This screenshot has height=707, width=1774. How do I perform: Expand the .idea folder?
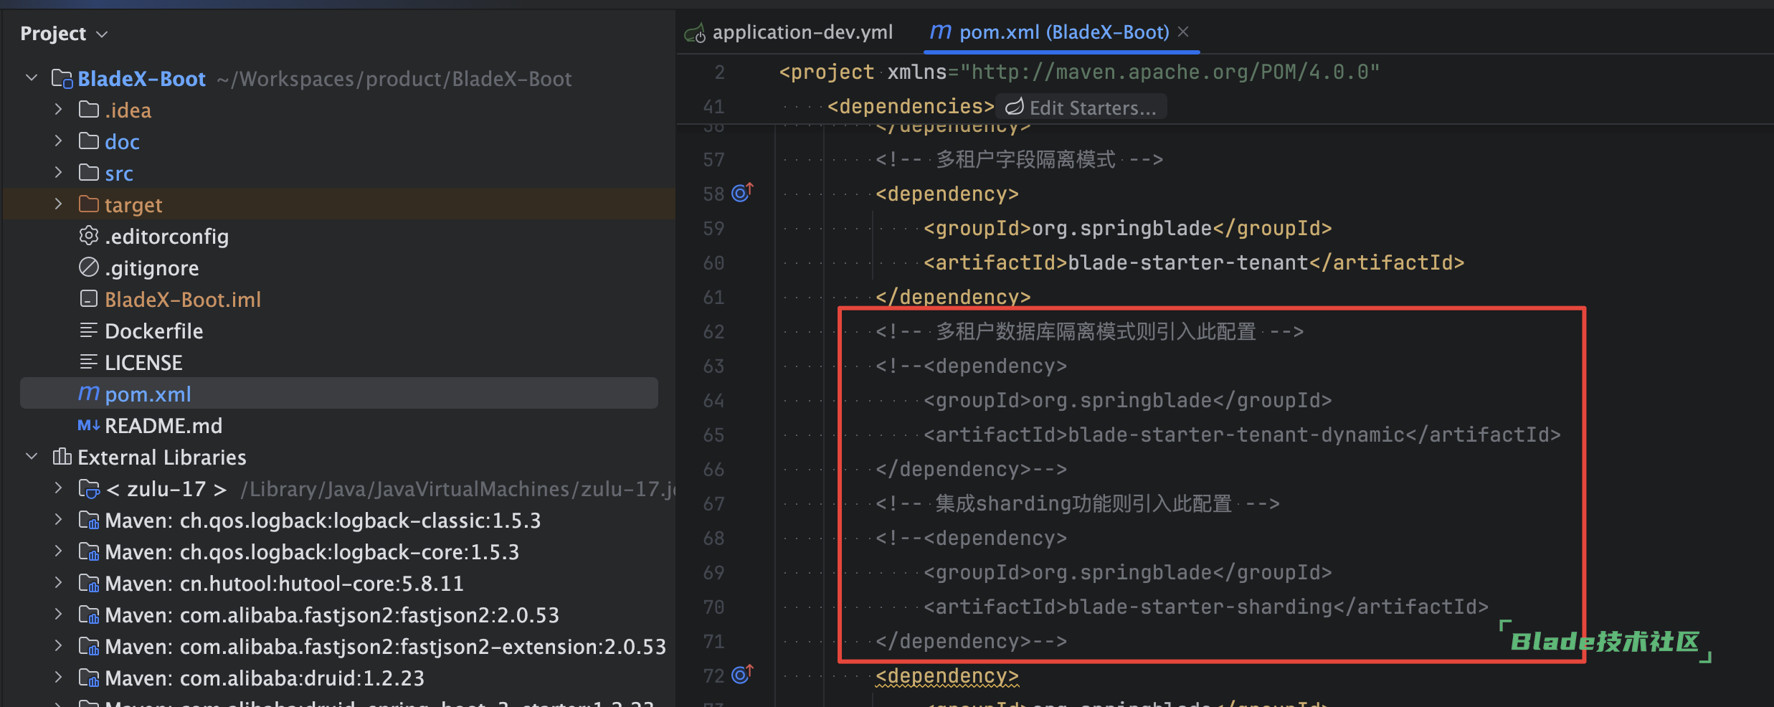pos(59,110)
